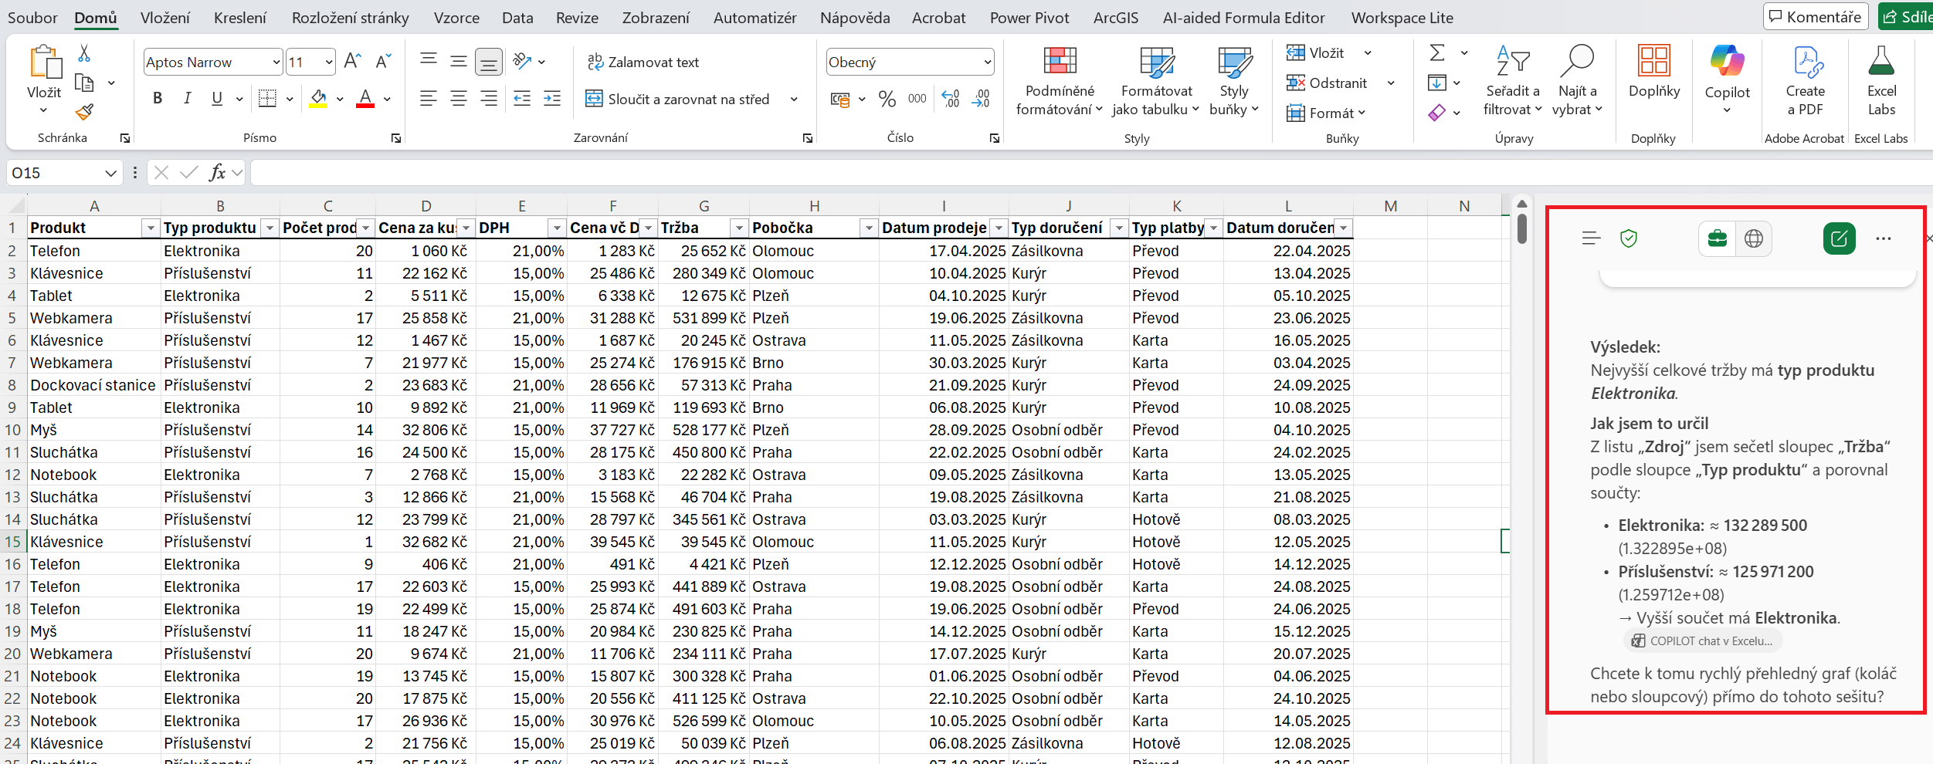
Task: Open the Vložení ribbon tab
Action: tap(164, 18)
